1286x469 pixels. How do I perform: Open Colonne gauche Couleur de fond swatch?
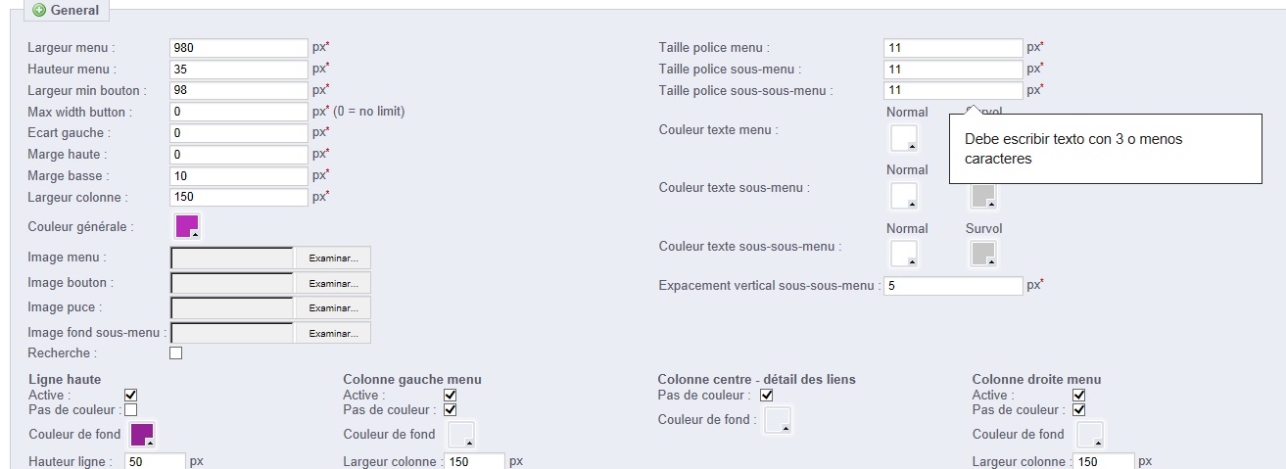461,434
